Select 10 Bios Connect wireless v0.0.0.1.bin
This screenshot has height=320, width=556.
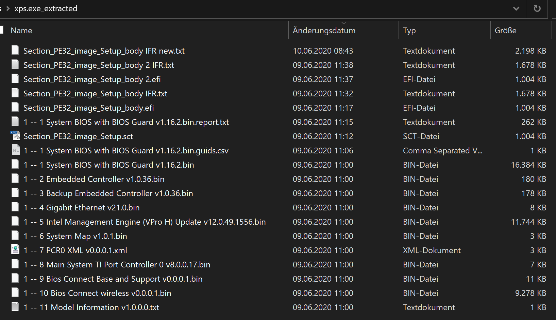coord(97,293)
